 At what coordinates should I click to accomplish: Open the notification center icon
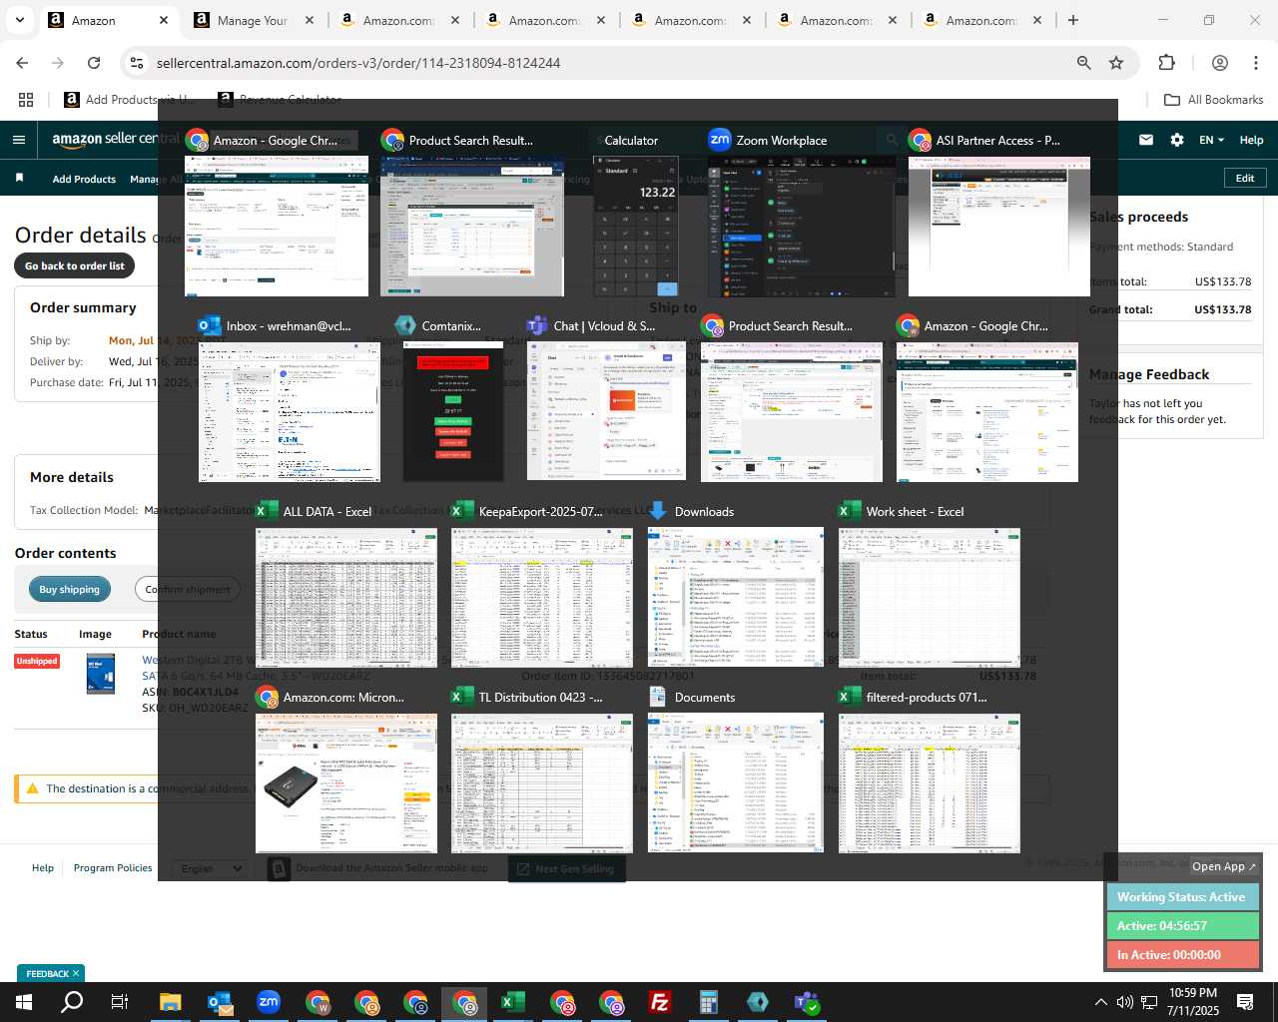point(1245,1002)
